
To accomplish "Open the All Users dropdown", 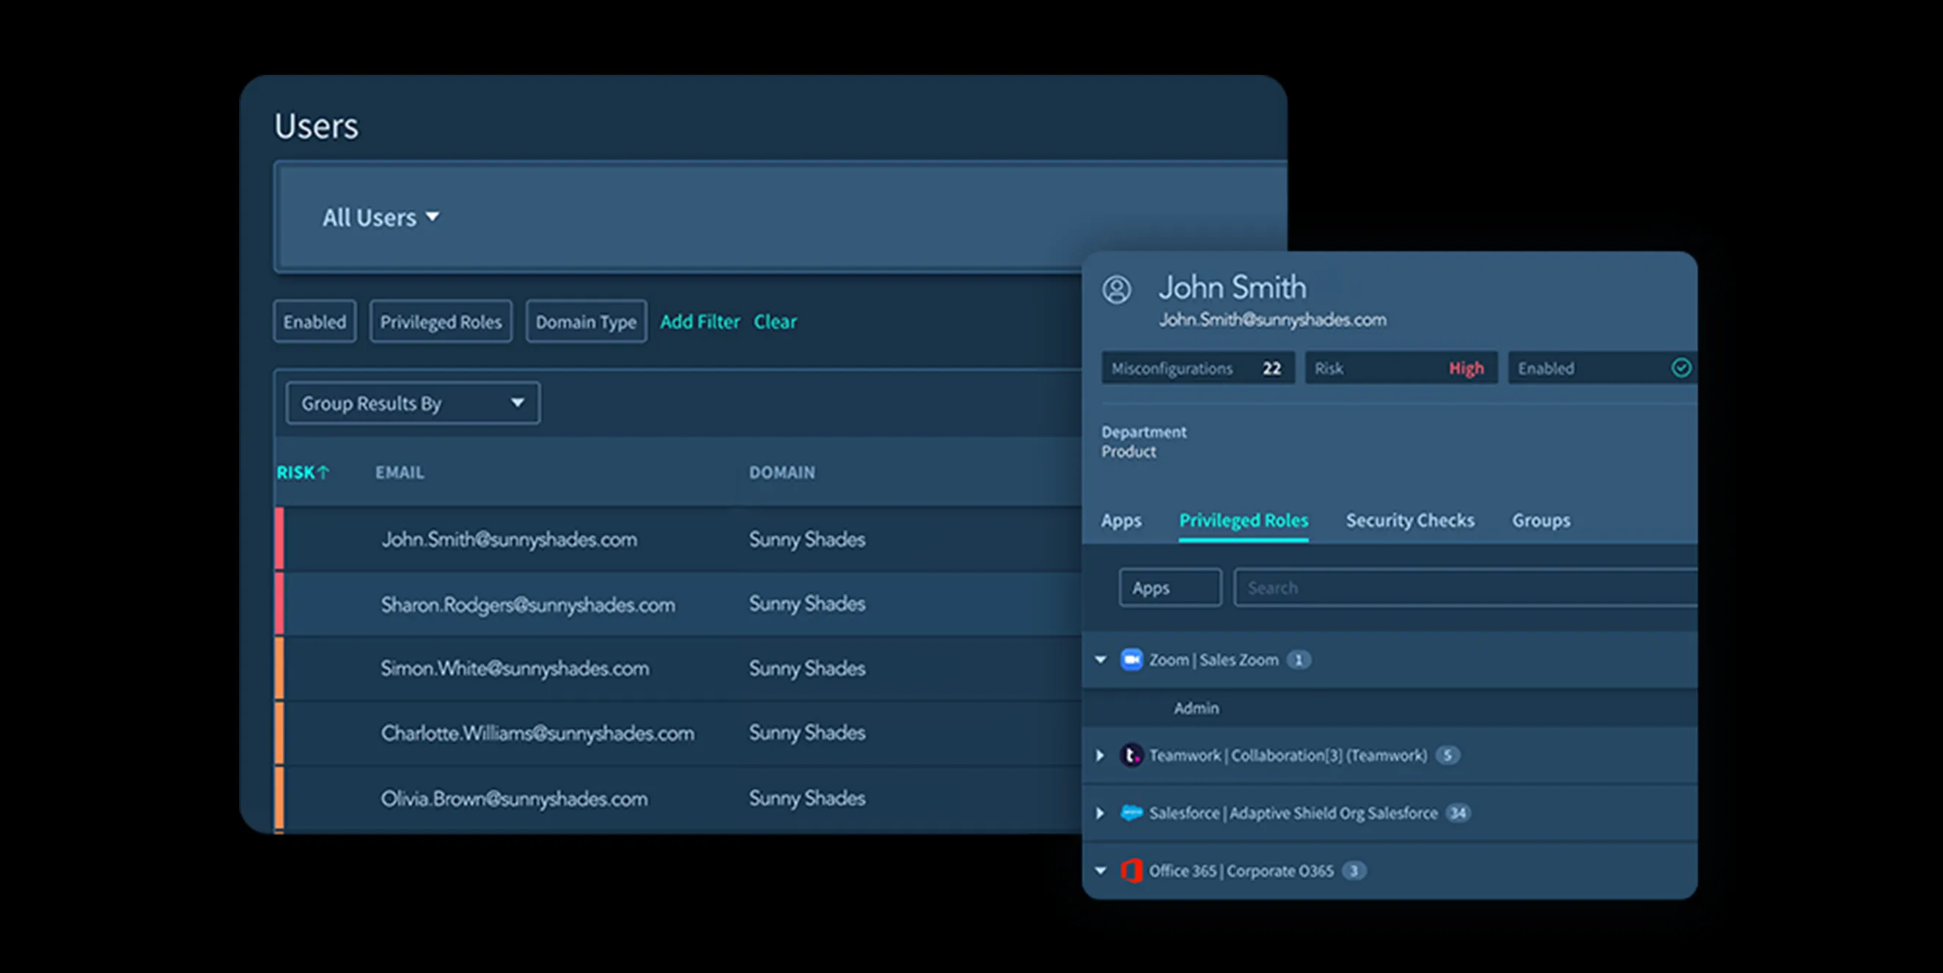I will pos(381,217).
